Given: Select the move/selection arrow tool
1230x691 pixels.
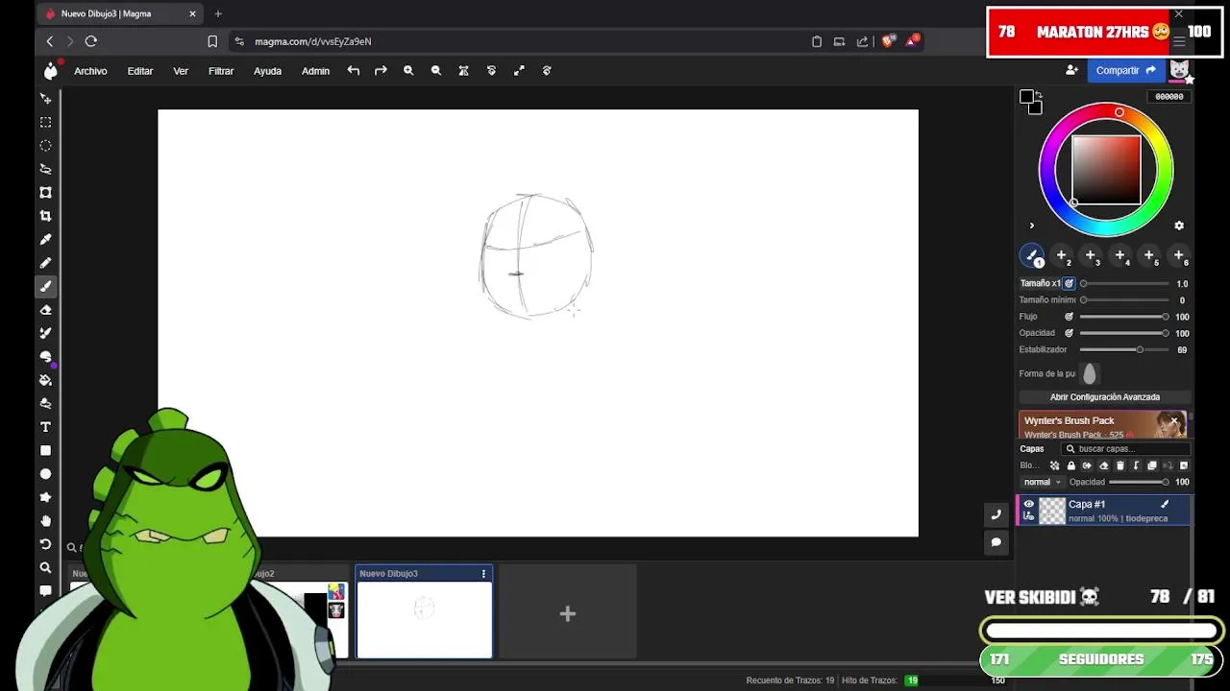Looking at the screenshot, I should [45, 99].
